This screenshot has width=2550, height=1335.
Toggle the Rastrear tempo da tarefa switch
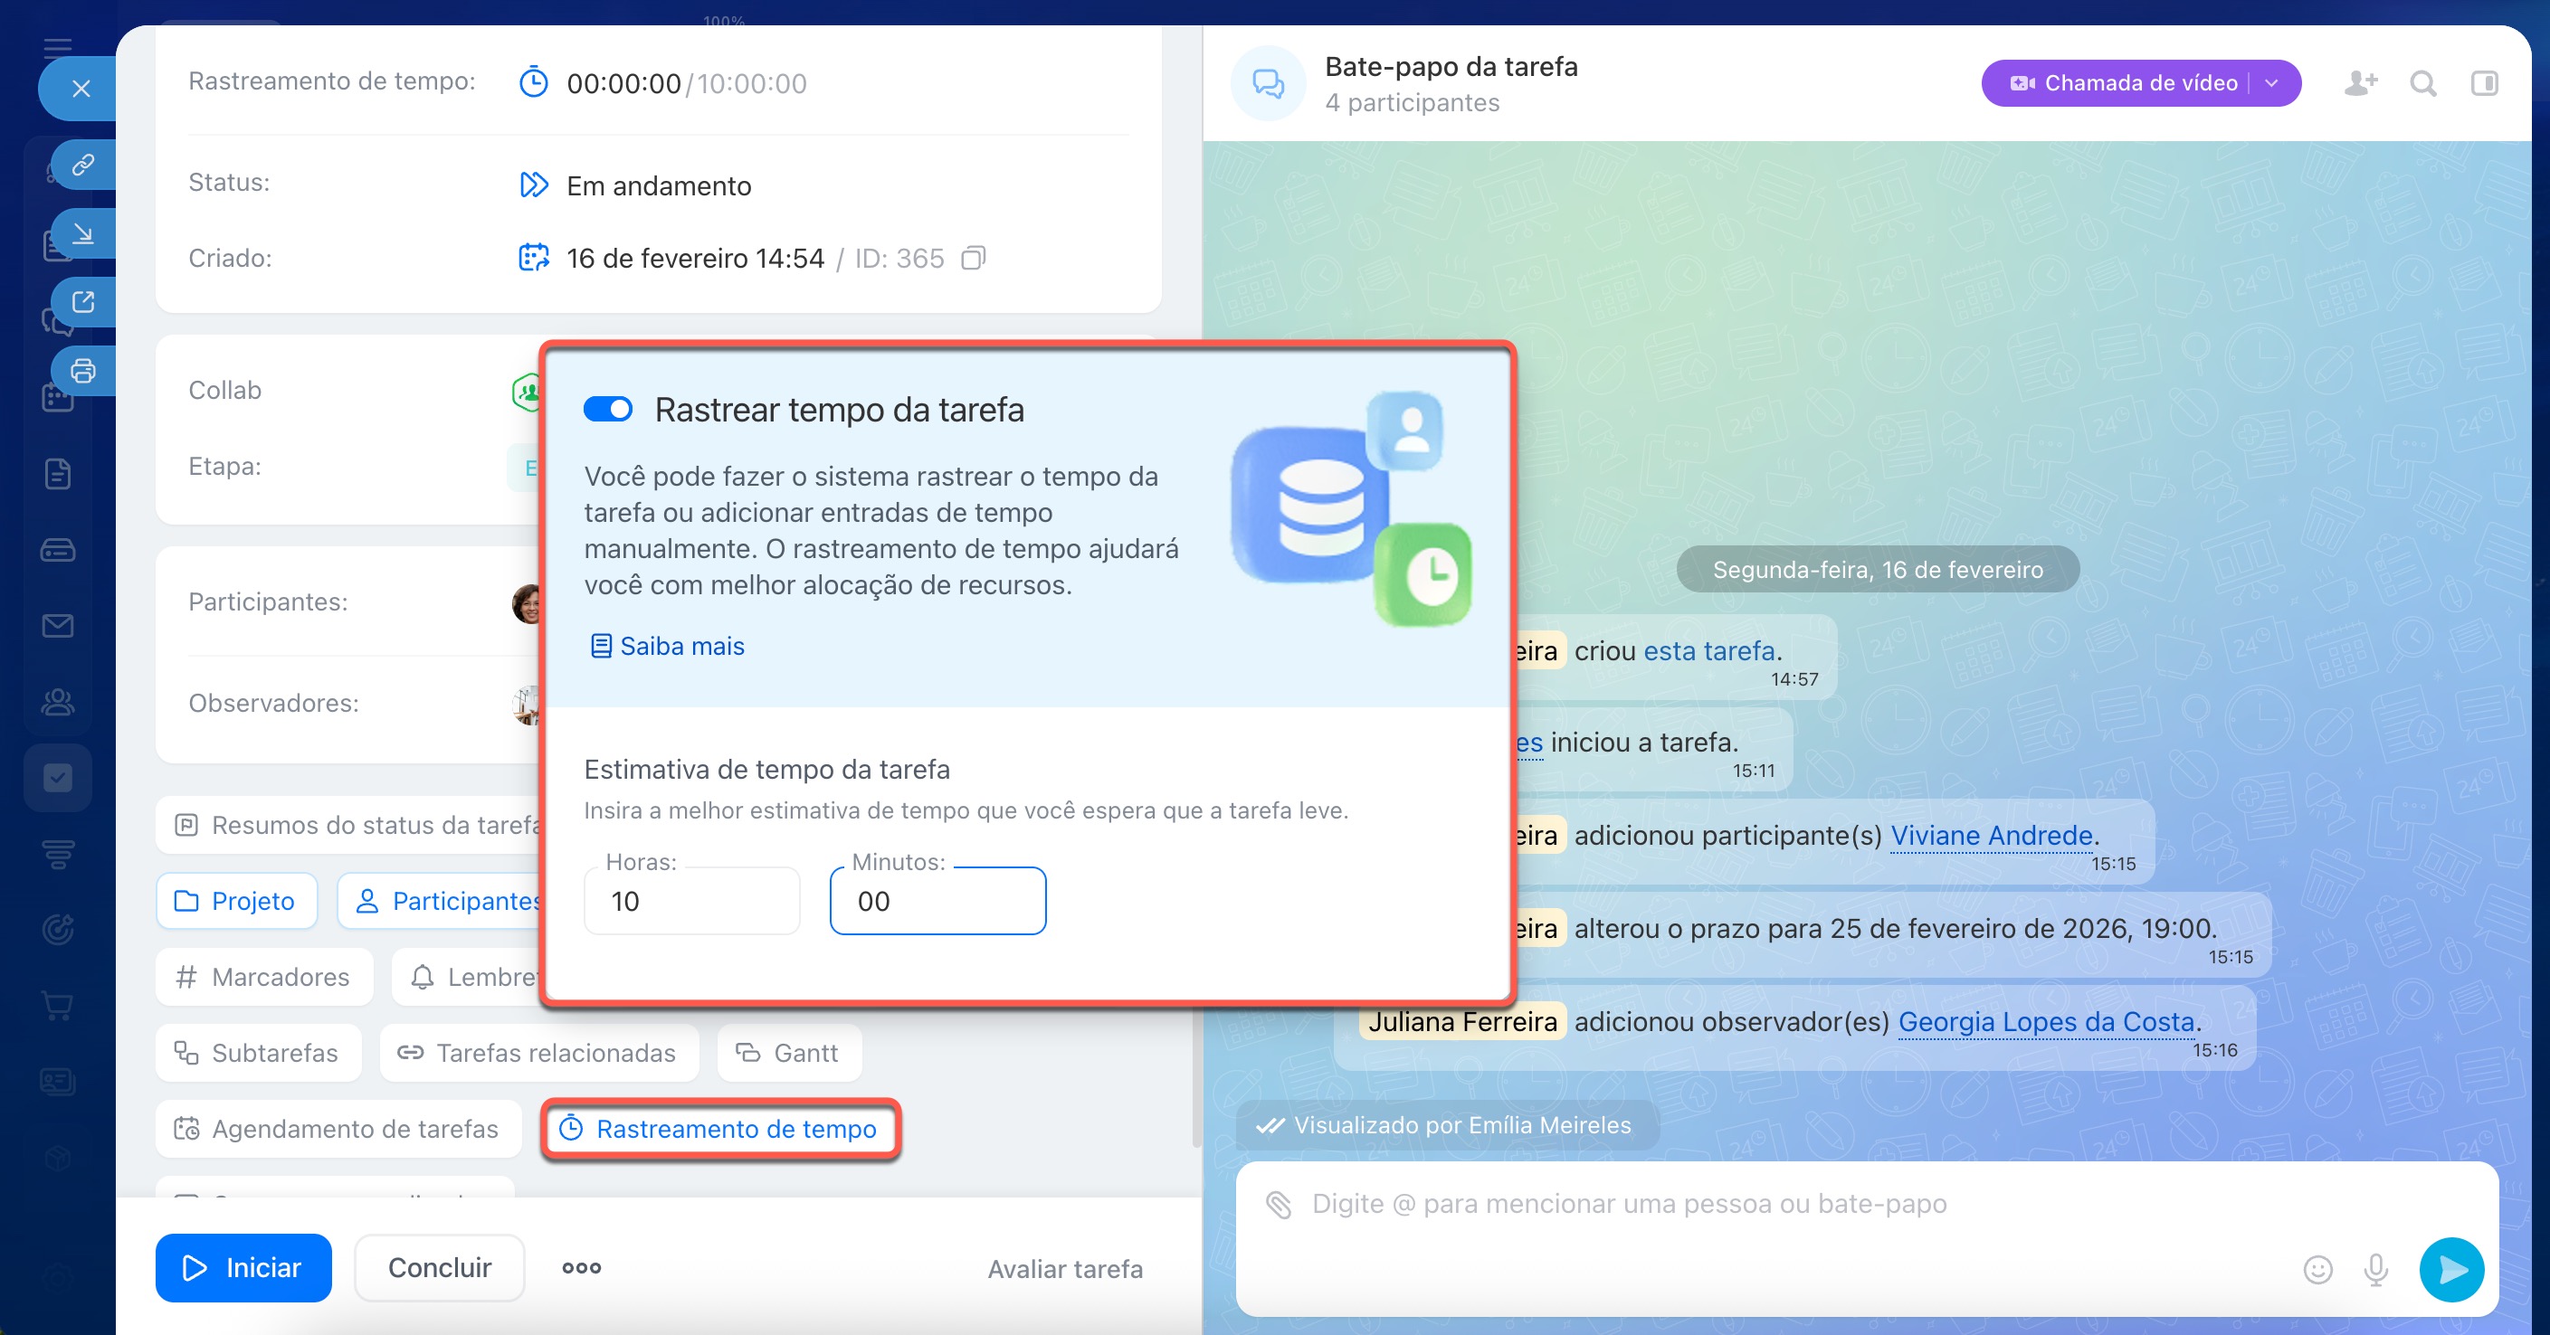click(608, 409)
